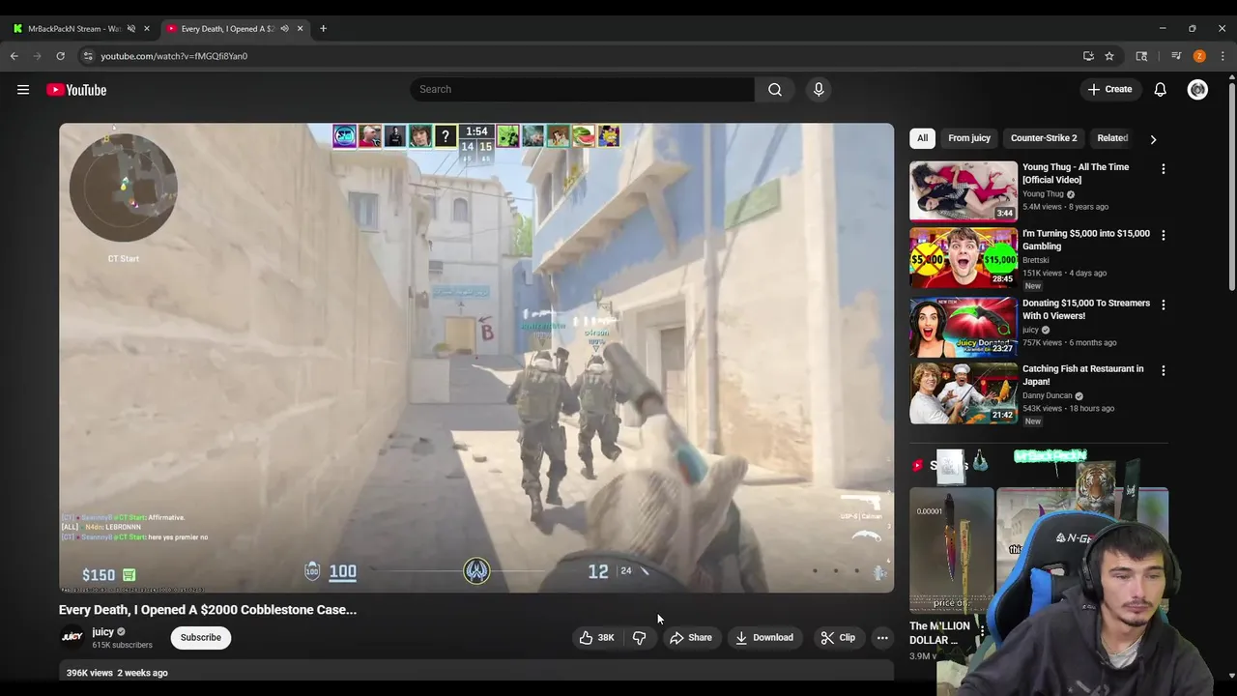Open Turning $5,000 into $15,000 thumbnail
The width and height of the screenshot is (1237, 696).
[x=964, y=257]
